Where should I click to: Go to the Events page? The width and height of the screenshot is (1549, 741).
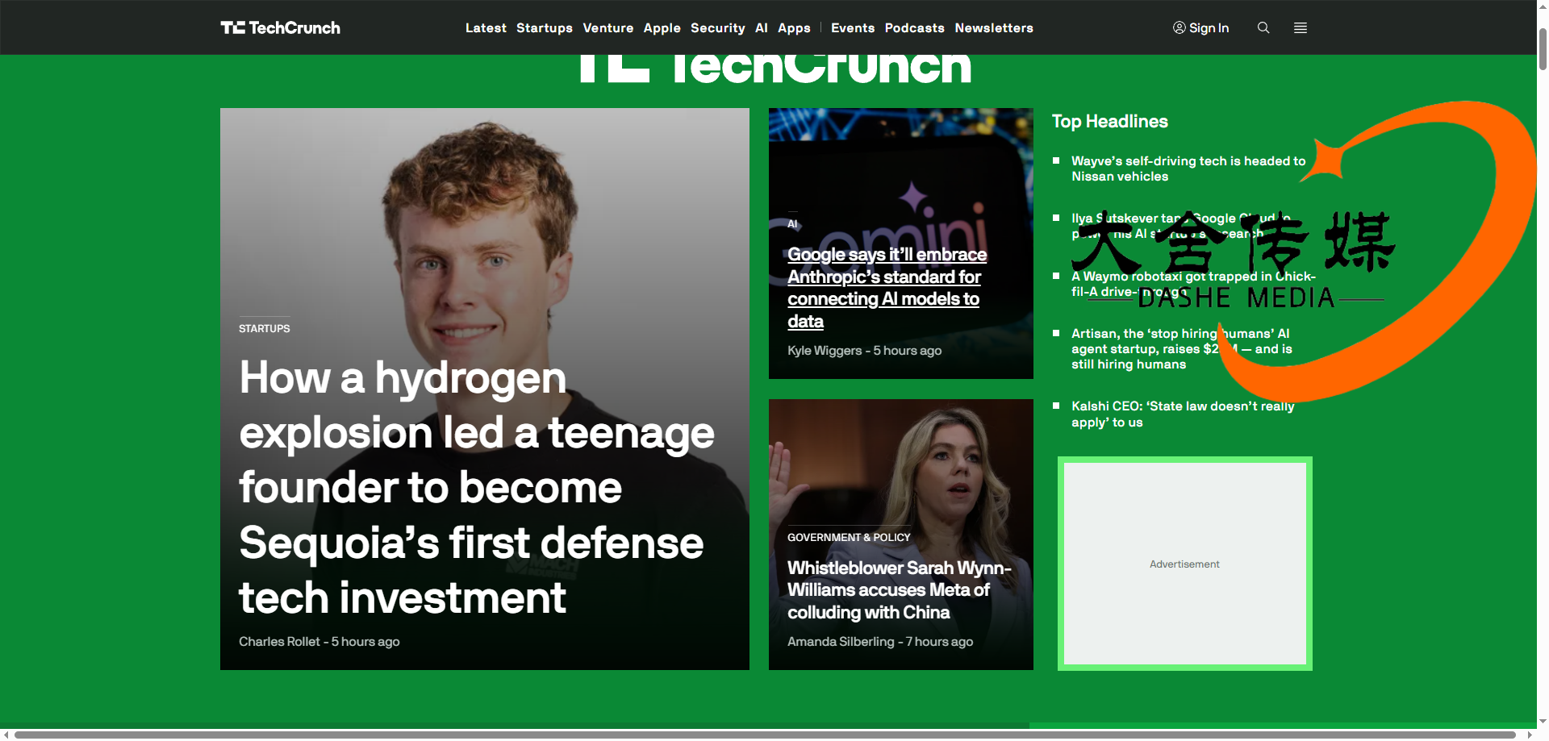853,27
